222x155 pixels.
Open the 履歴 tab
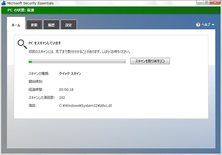click(51, 25)
